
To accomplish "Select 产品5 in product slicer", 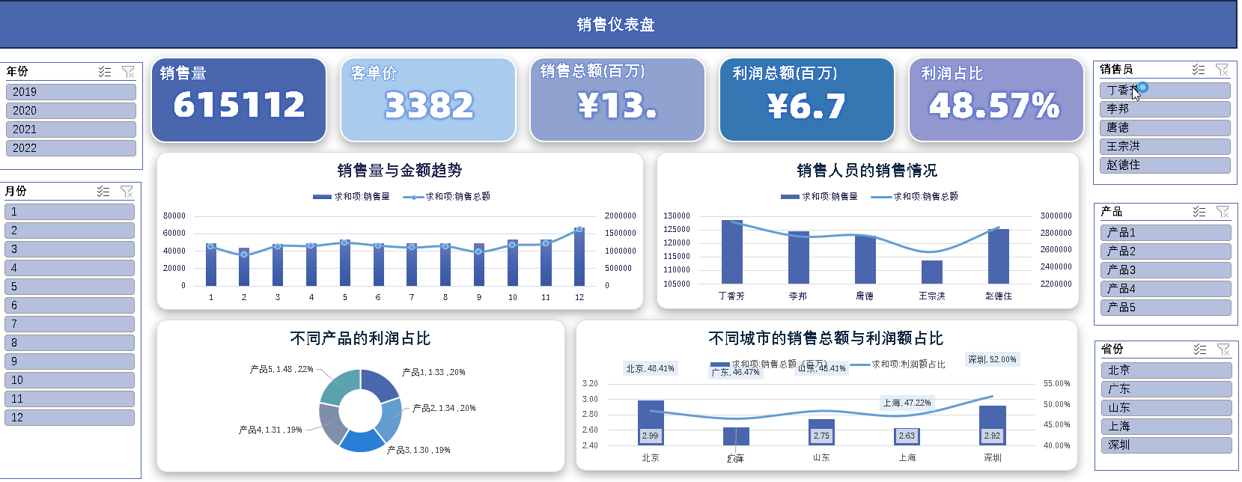I will tap(1166, 308).
